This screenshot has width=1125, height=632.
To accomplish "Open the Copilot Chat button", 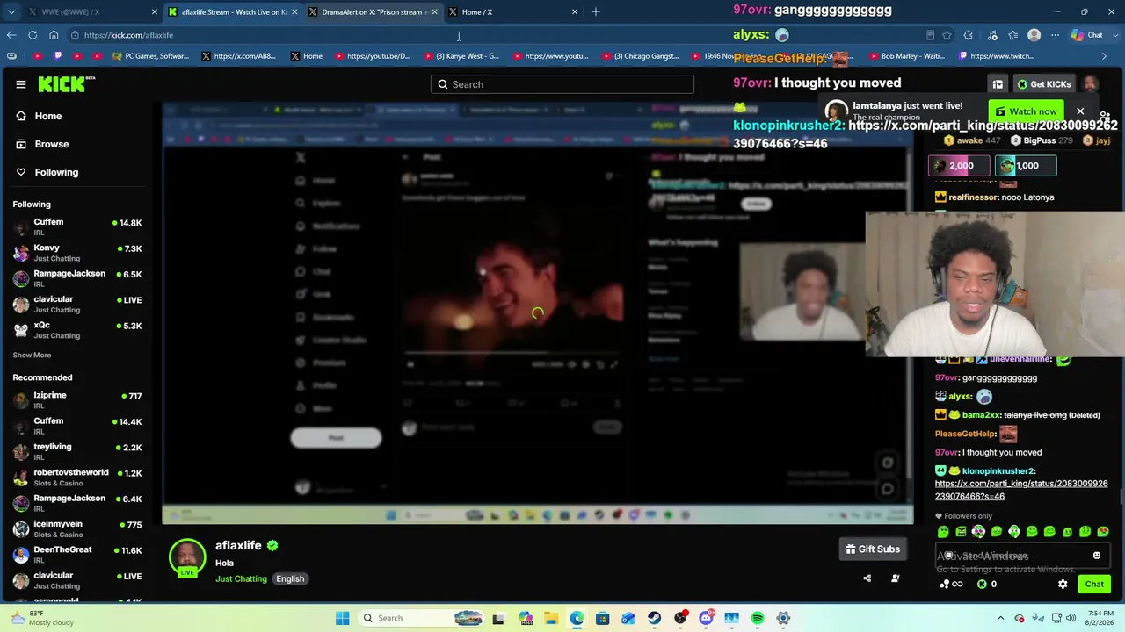I will (x=1086, y=35).
